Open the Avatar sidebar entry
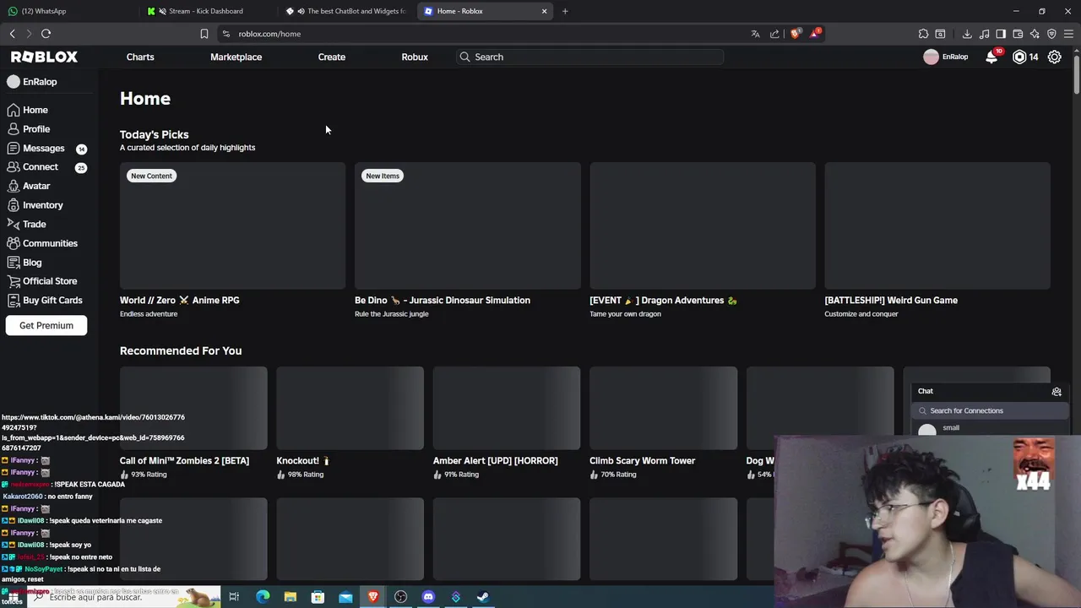This screenshot has height=608, width=1081. tap(29, 186)
